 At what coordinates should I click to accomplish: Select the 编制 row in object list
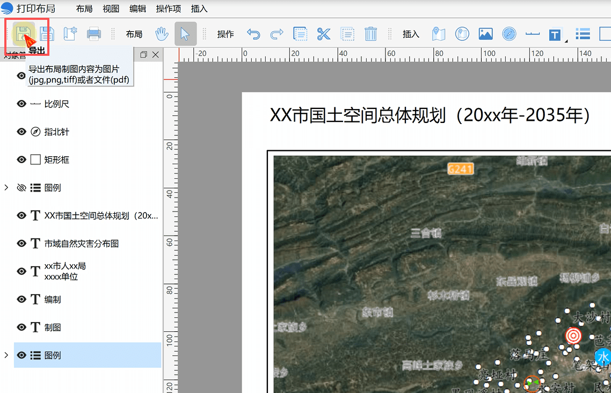tap(88, 299)
